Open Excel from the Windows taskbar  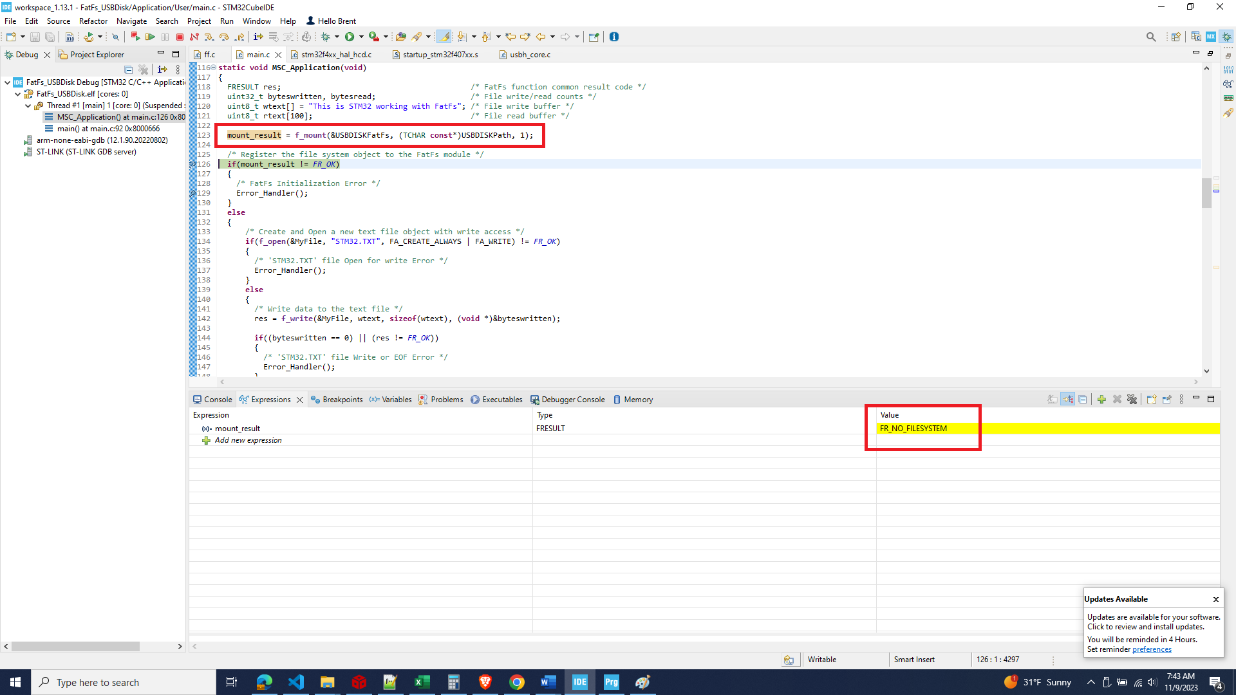422,682
